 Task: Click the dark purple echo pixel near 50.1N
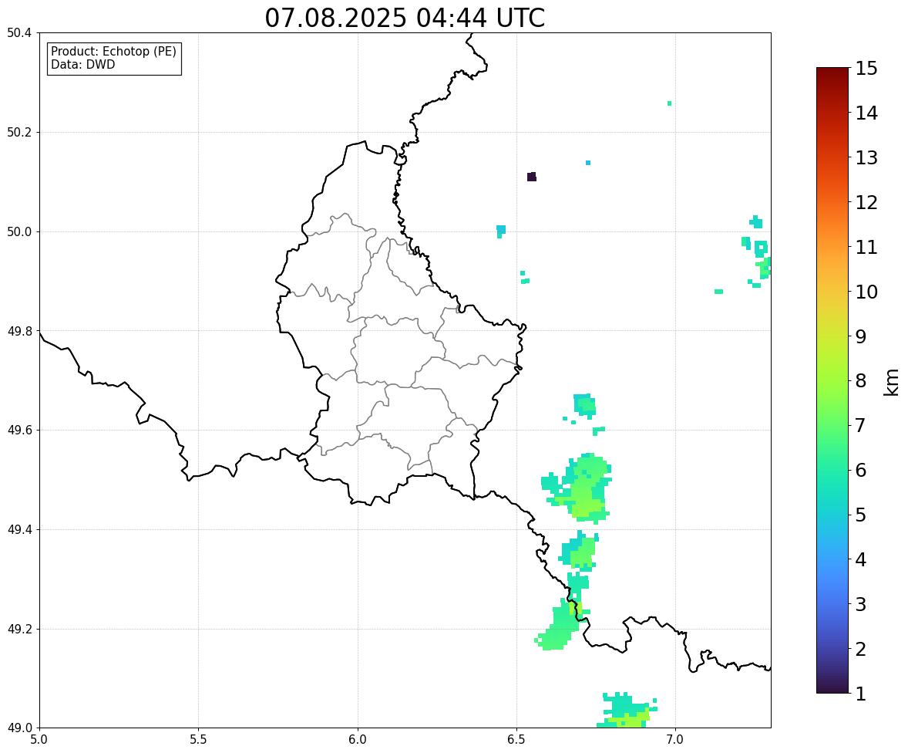pos(532,177)
